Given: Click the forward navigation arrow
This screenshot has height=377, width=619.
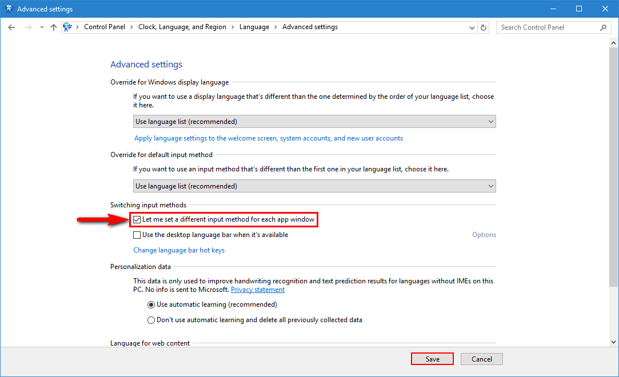Looking at the screenshot, I should tap(27, 27).
